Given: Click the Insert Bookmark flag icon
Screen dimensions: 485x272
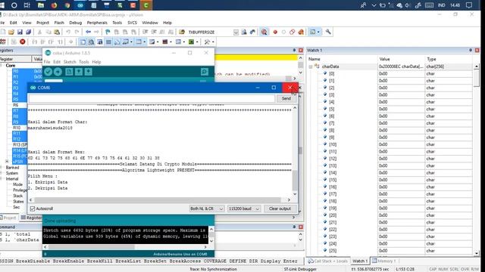Looking at the screenshot, I should [x=108, y=32].
